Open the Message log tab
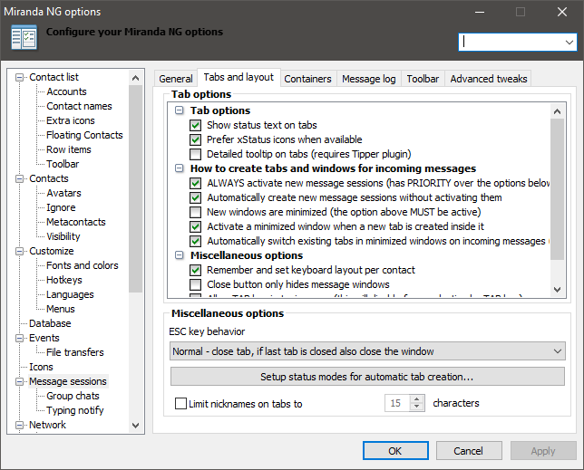This screenshot has height=470, width=584. (x=369, y=79)
